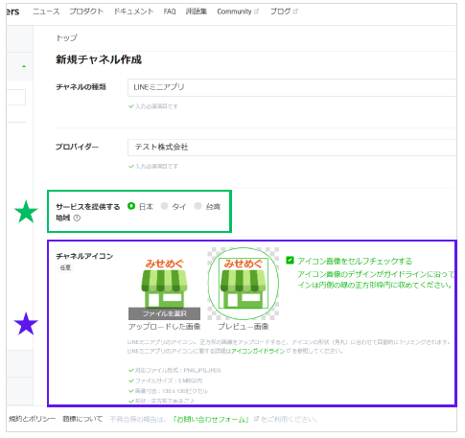Click the uploaded みせめぐ shop icon image

pyautogui.click(x=164, y=283)
